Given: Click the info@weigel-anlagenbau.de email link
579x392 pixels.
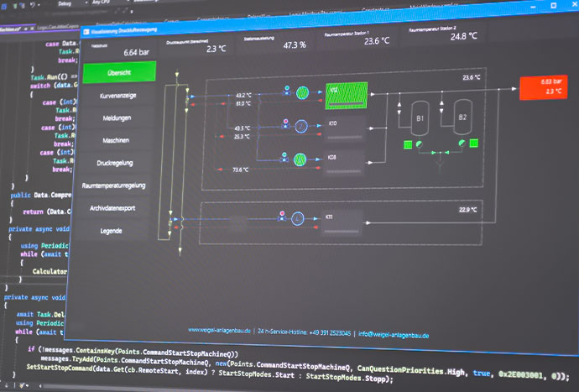Looking at the screenshot, I should [394, 334].
